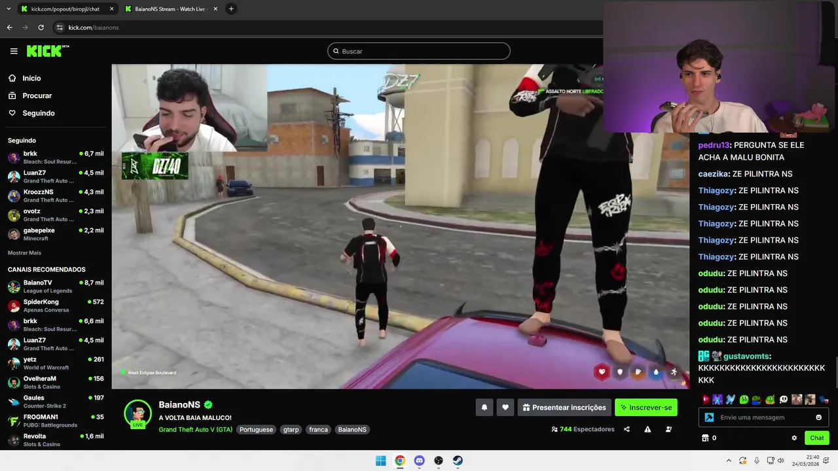Click the 744 Espectadores viewer count
Screen dimensions: 838x471
pos(583,430)
